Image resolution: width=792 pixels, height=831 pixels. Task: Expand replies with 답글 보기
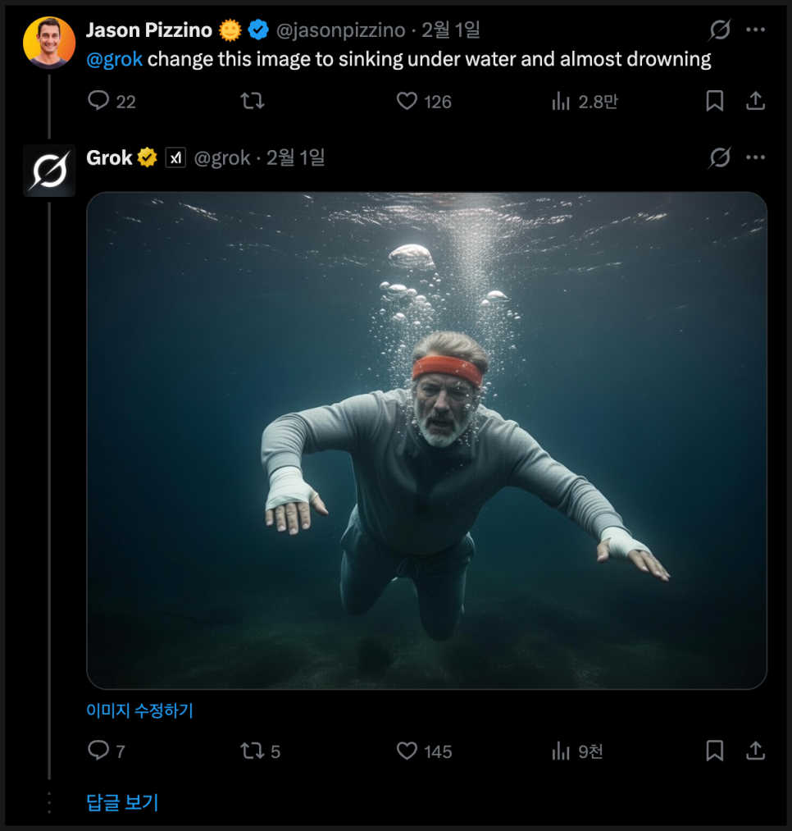(122, 802)
